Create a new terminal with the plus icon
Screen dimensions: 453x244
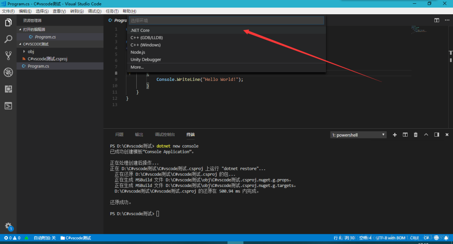pos(395,135)
